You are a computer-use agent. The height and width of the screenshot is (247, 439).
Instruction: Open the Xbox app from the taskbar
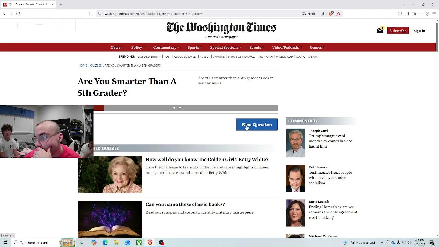(x=139, y=243)
